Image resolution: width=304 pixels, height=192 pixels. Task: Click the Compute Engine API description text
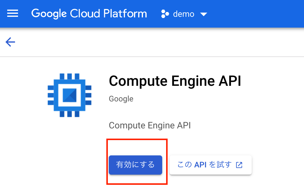[x=150, y=125]
